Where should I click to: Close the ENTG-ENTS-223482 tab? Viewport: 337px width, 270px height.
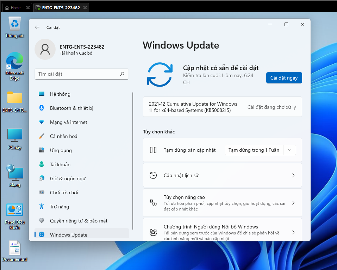(85, 8)
